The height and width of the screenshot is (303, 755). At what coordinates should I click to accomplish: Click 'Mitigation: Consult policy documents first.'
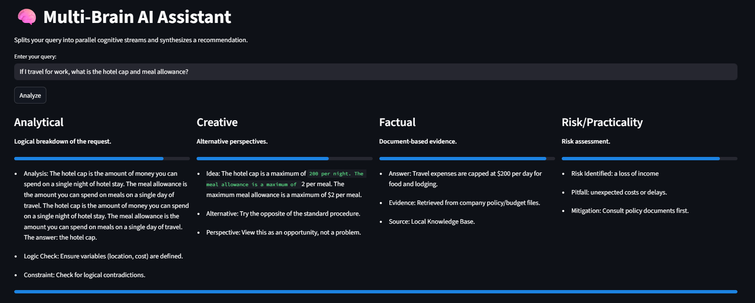tap(630, 211)
